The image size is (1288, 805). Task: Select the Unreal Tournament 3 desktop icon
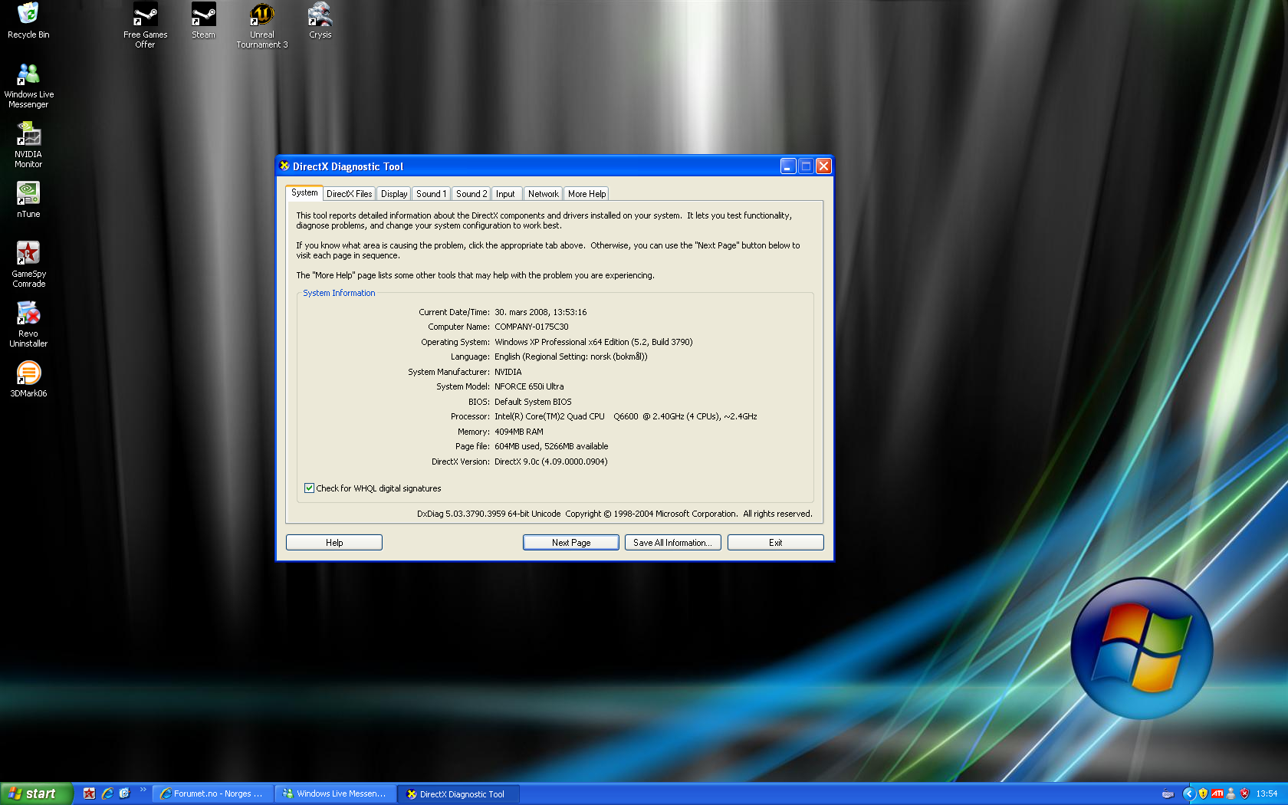point(262,25)
